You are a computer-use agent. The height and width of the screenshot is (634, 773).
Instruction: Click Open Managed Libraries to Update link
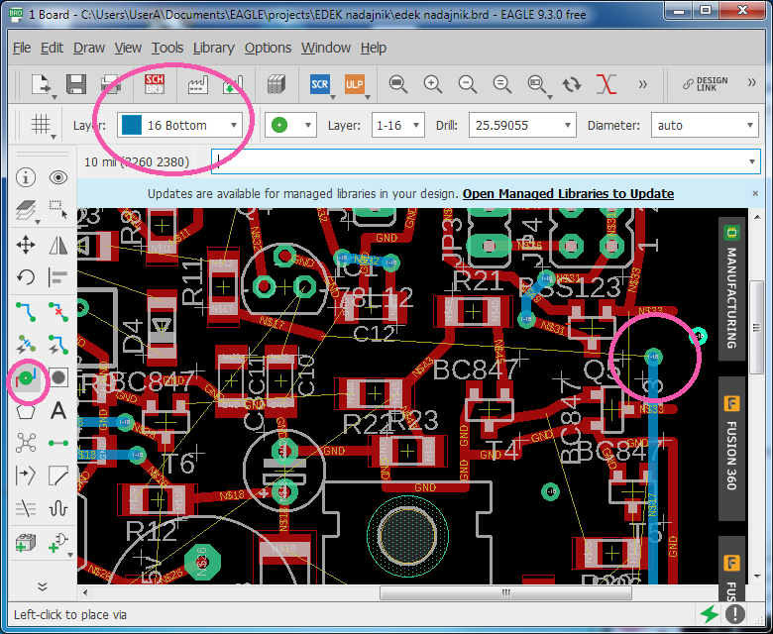pyautogui.click(x=568, y=194)
